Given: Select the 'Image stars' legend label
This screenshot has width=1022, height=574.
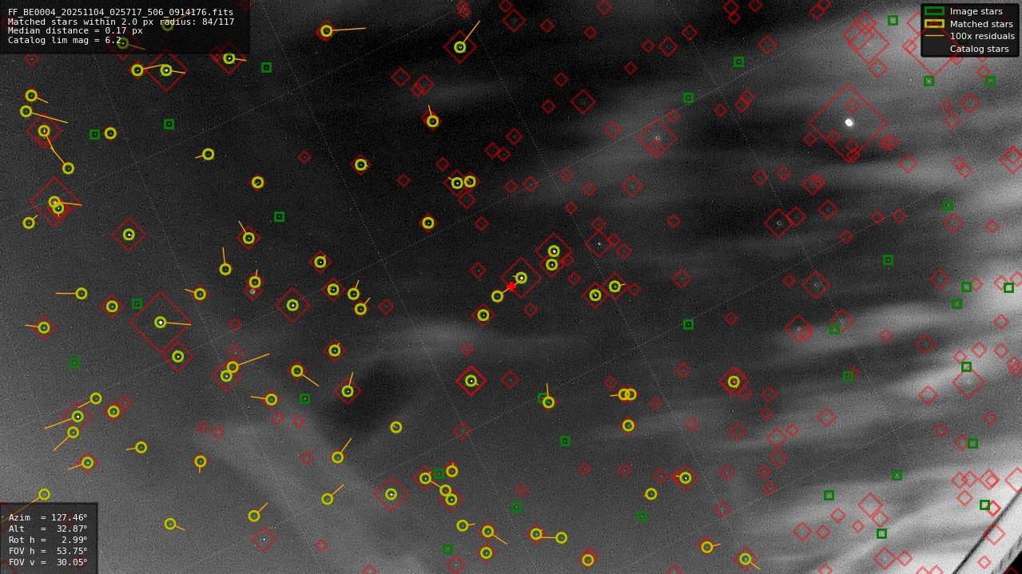Looking at the screenshot, I should [x=976, y=11].
